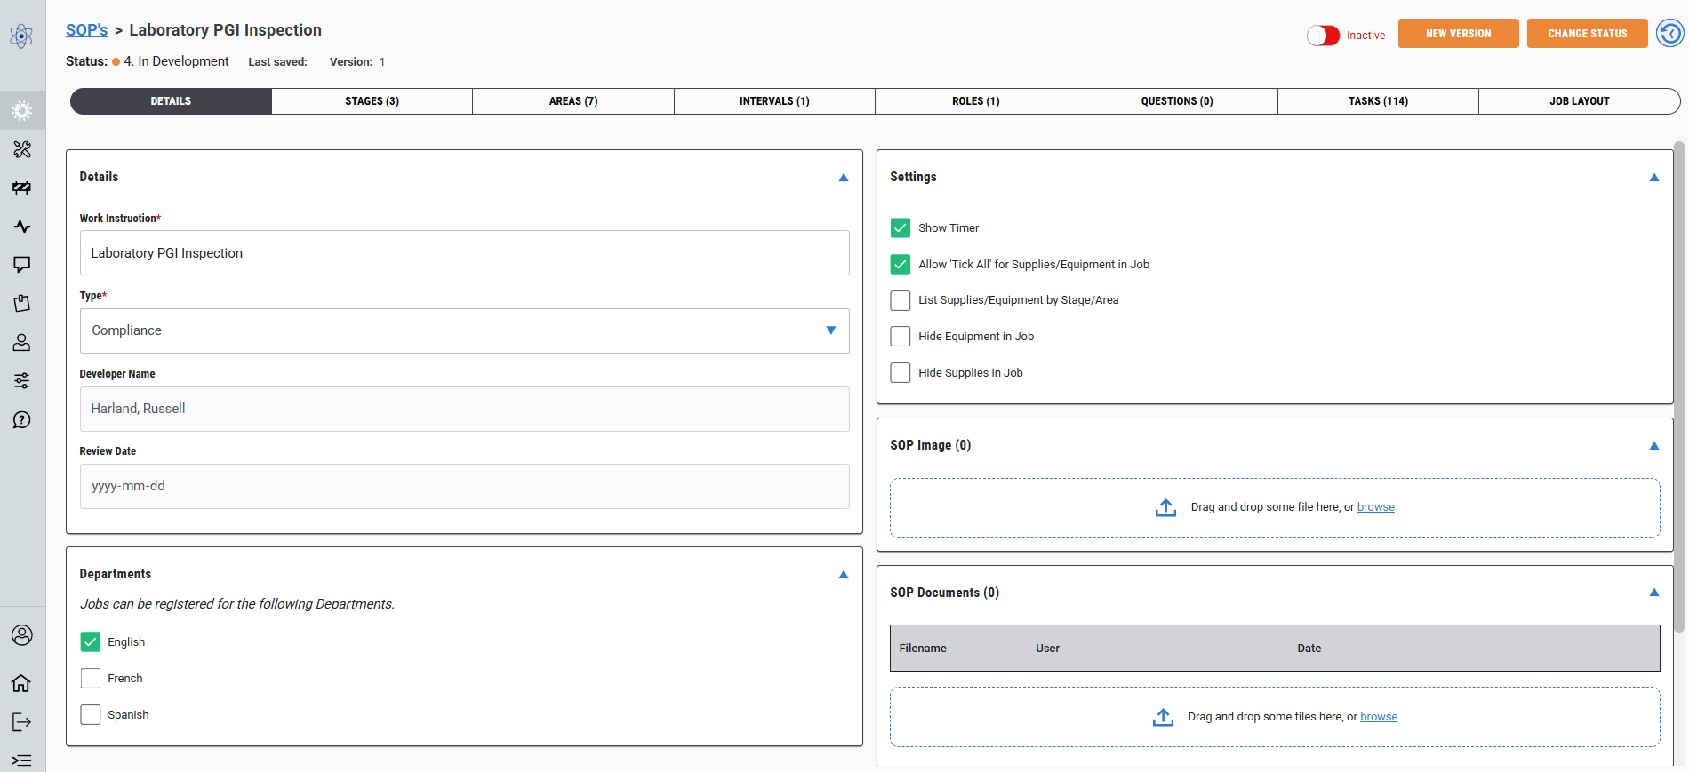Image resolution: width=1689 pixels, height=772 pixels.
Task: Toggle the Inactive switch
Action: click(x=1323, y=36)
